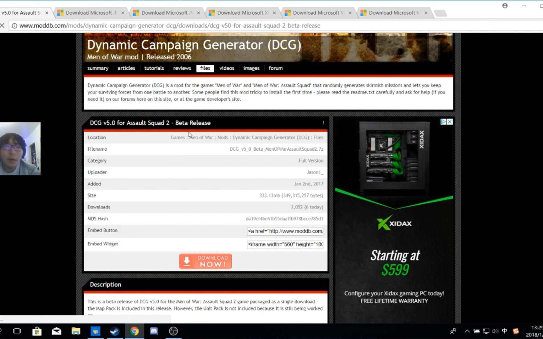Click the site info icon in address bar
The image size is (543, 339).
[14, 26]
